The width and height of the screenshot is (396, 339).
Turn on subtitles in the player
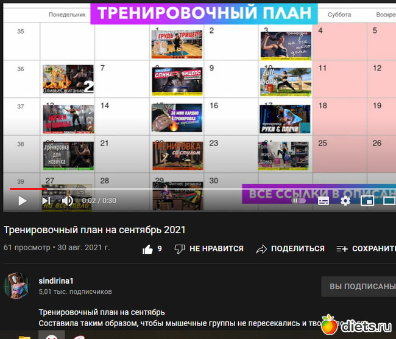pos(324,200)
